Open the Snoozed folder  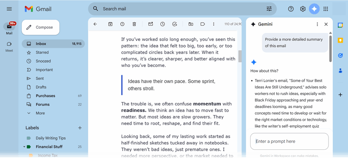pos(53,61)
